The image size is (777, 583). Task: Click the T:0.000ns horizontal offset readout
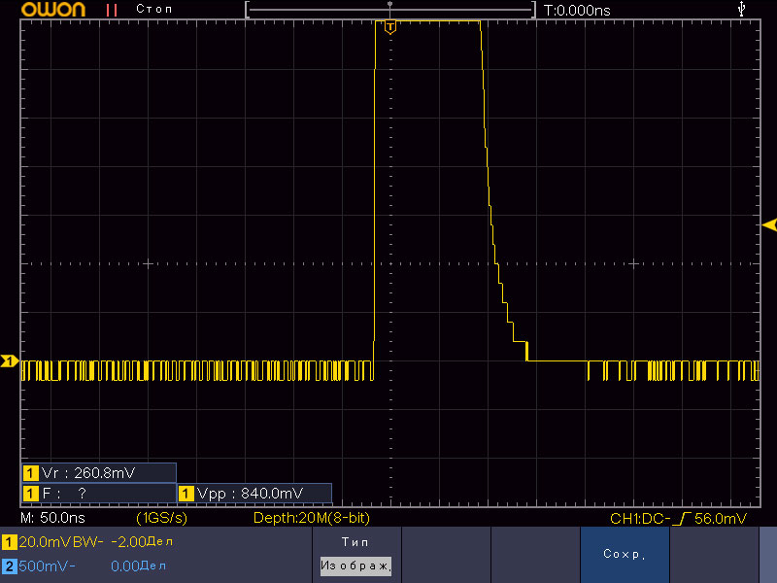[x=578, y=10]
